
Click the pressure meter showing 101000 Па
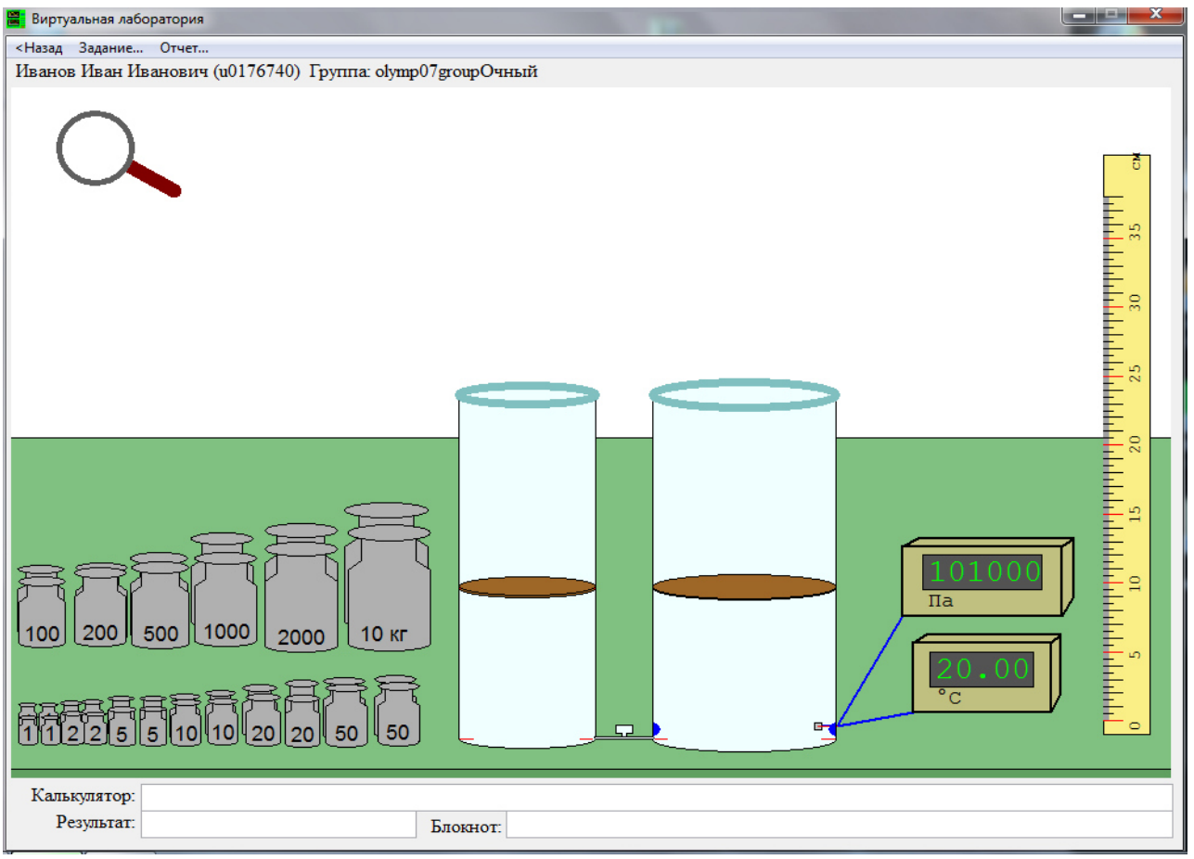pos(987,577)
